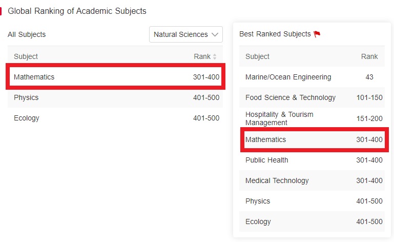Select Physics row in All Subjects table
The image size is (394, 242).
tap(115, 97)
